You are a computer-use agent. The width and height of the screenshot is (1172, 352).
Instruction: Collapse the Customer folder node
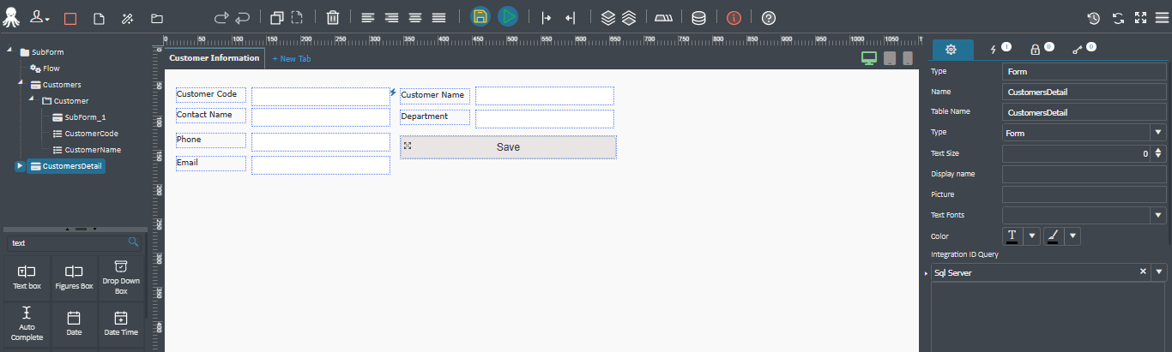[x=32, y=100]
